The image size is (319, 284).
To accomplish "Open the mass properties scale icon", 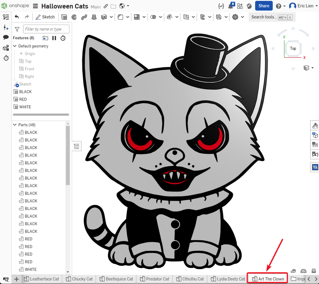I will pyautogui.click(x=313, y=271).
